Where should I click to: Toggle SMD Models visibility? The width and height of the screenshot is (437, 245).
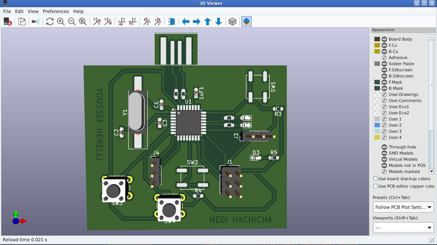(x=384, y=153)
